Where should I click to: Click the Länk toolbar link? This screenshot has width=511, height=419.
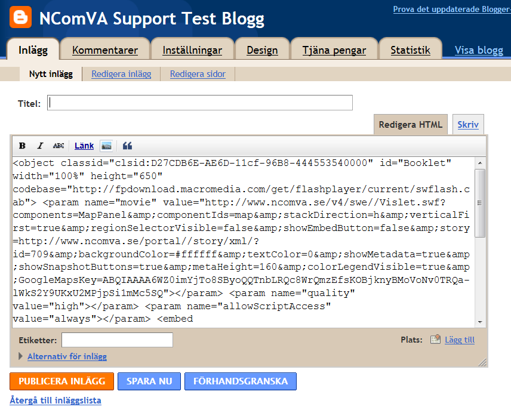pos(84,146)
